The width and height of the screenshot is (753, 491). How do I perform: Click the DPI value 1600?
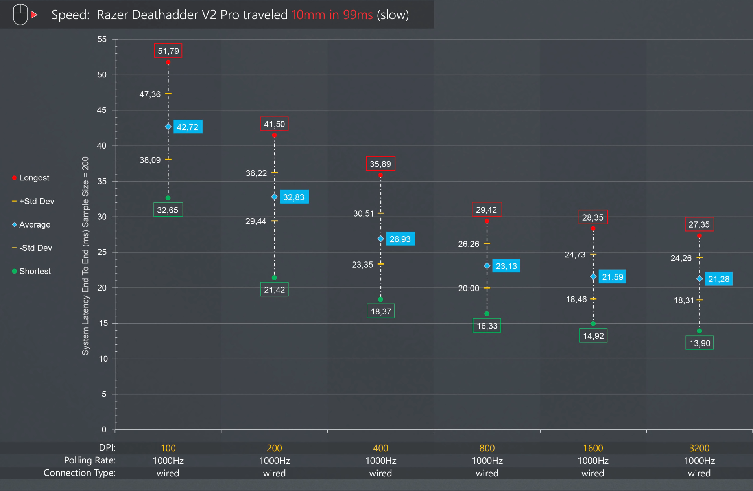593,448
